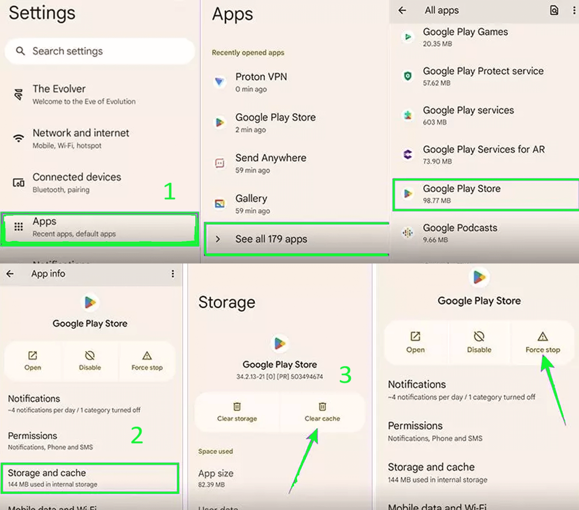The height and width of the screenshot is (510, 579).
Task: Tap the Google Play Games icon
Action: 408,37
